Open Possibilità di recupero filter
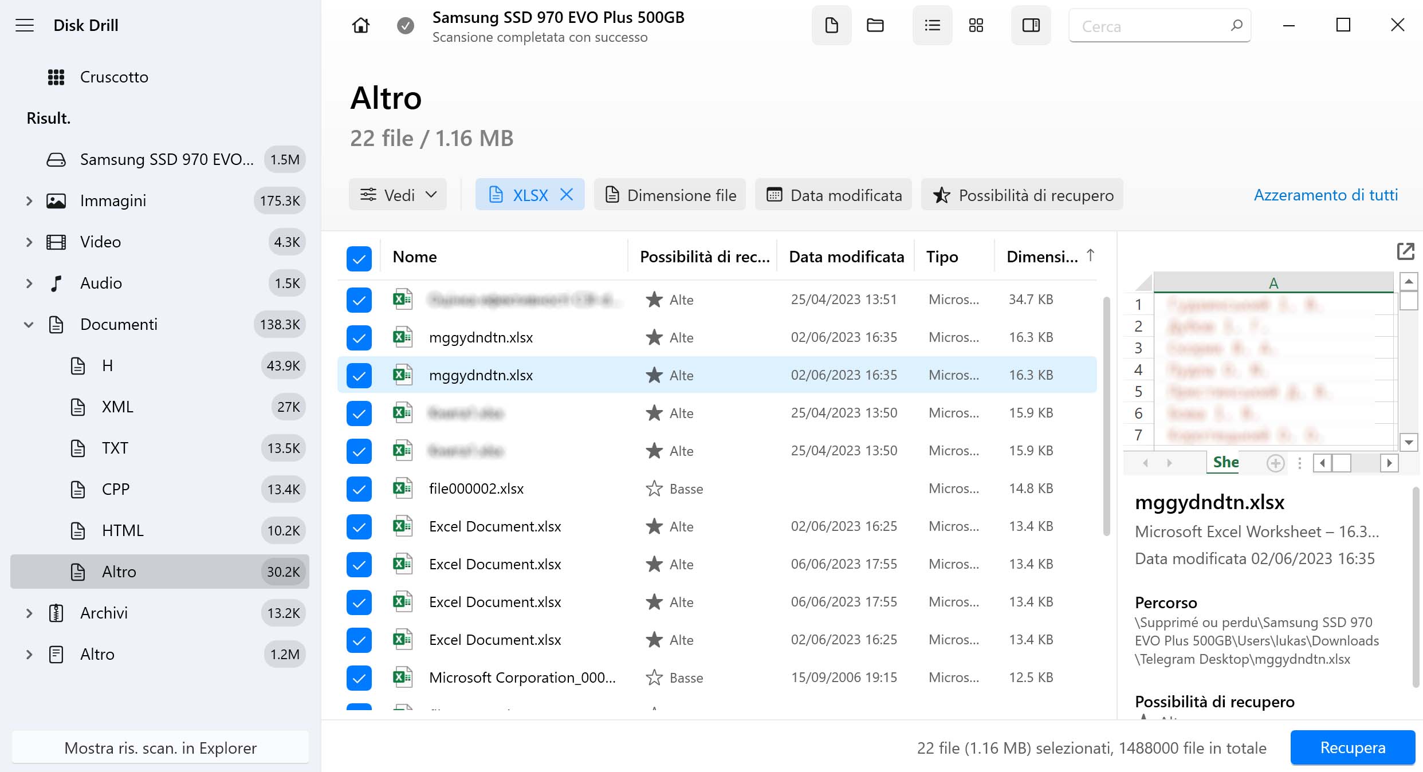Screen dimensions: 1423x772 pyautogui.click(x=1023, y=195)
